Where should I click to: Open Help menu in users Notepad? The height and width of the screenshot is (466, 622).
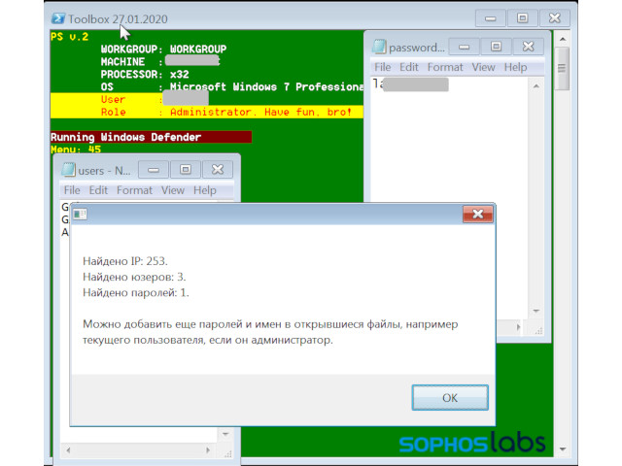pyautogui.click(x=204, y=190)
